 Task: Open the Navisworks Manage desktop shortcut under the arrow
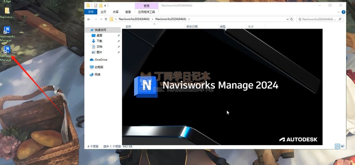point(7,51)
